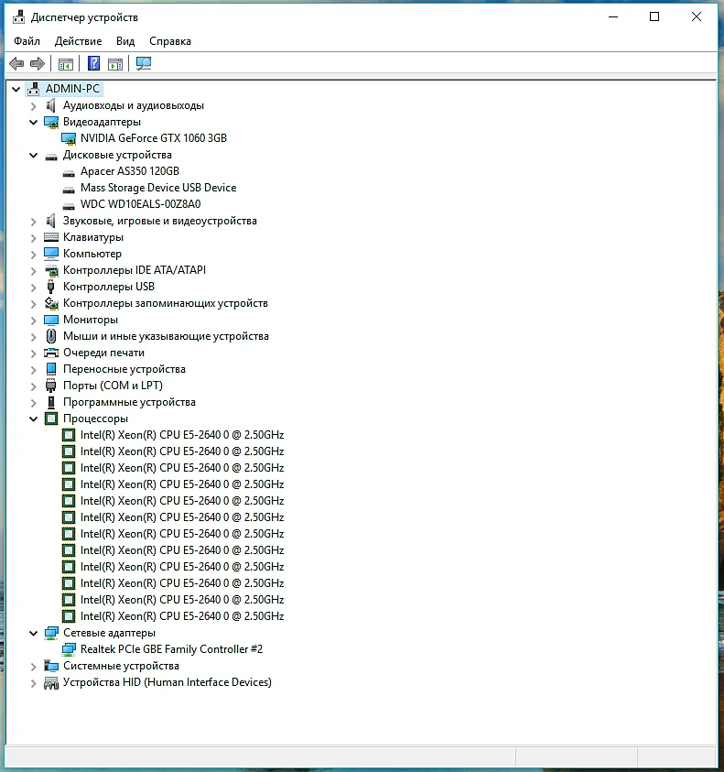Click the Переносные устройства icon
Screen dimensions: 724x772
point(51,369)
